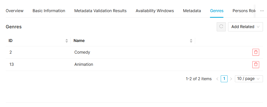This screenshot has width=267, height=107.
Task: Expand the 10 / page size selector
Action: pos(249,79)
